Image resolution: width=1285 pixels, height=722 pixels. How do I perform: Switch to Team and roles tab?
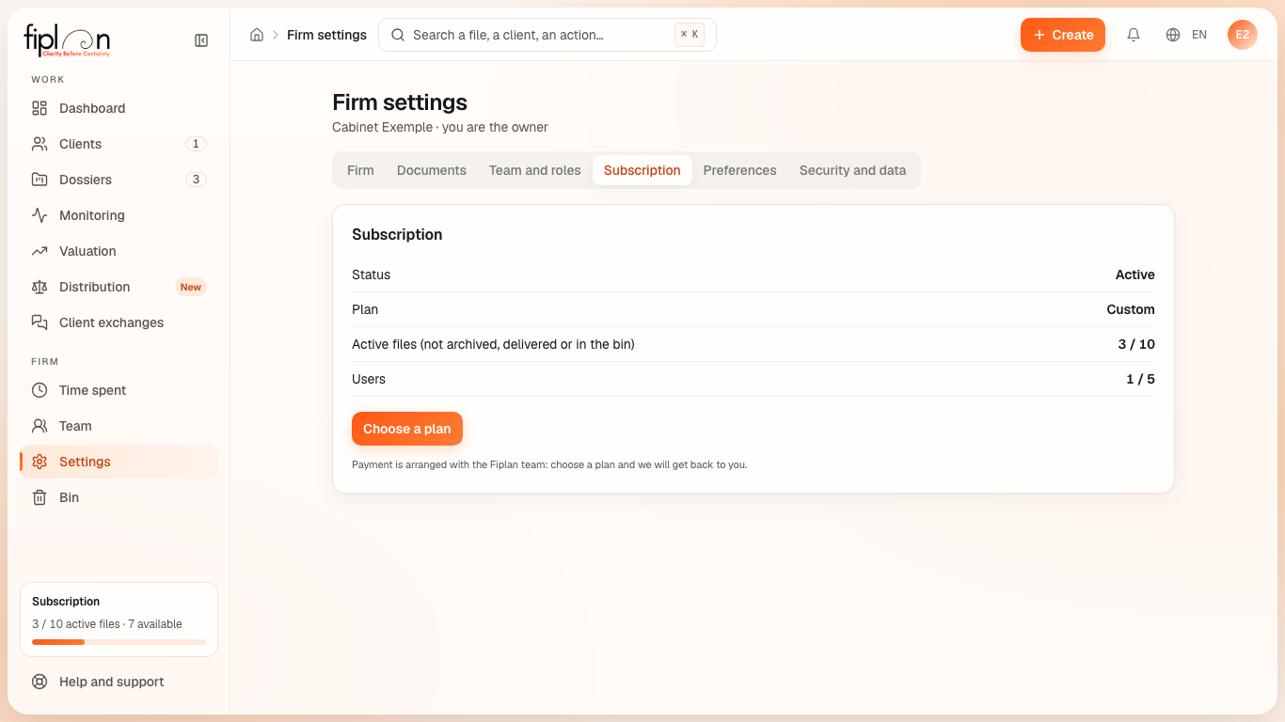pos(535,170)
